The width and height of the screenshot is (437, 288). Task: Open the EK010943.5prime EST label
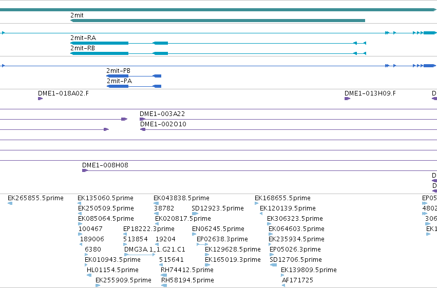[x=112, y=260]
